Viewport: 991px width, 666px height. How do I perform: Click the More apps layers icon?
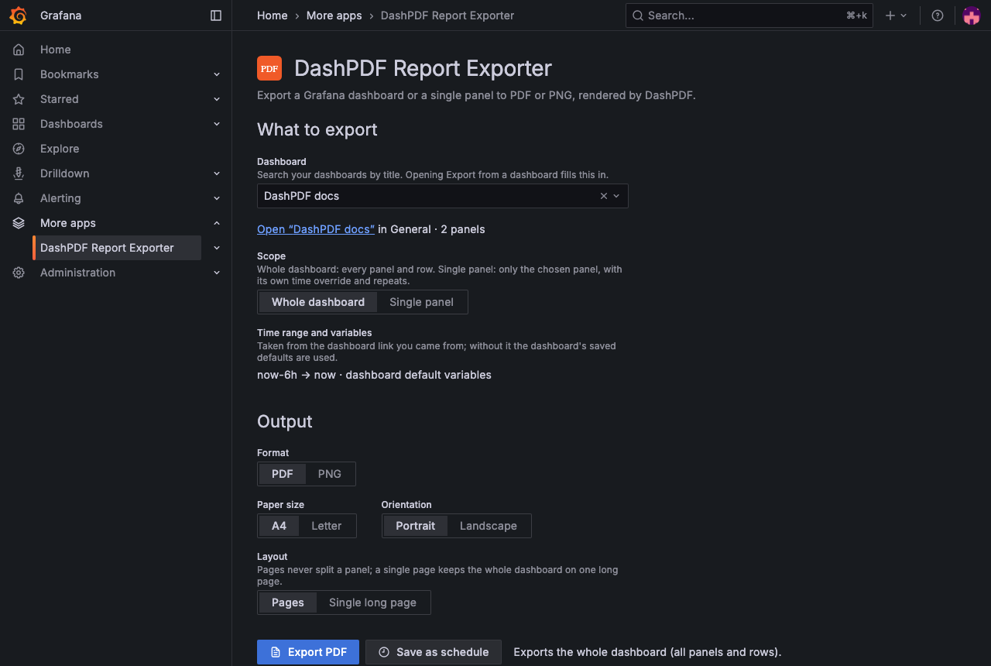tap(19, 223)
